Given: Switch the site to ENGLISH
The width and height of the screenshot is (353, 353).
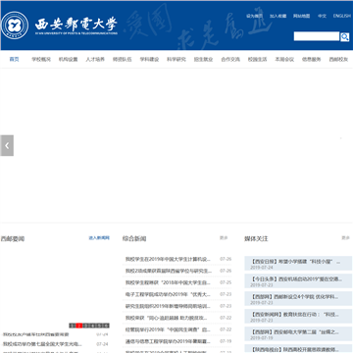Looking at the screenshot, I should tap(342, 16).
